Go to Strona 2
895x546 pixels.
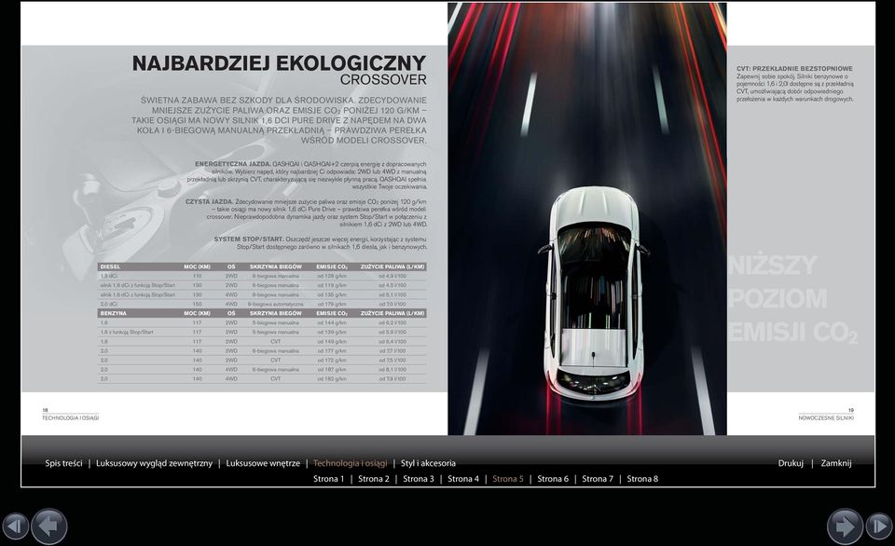(x=374, y=479)
